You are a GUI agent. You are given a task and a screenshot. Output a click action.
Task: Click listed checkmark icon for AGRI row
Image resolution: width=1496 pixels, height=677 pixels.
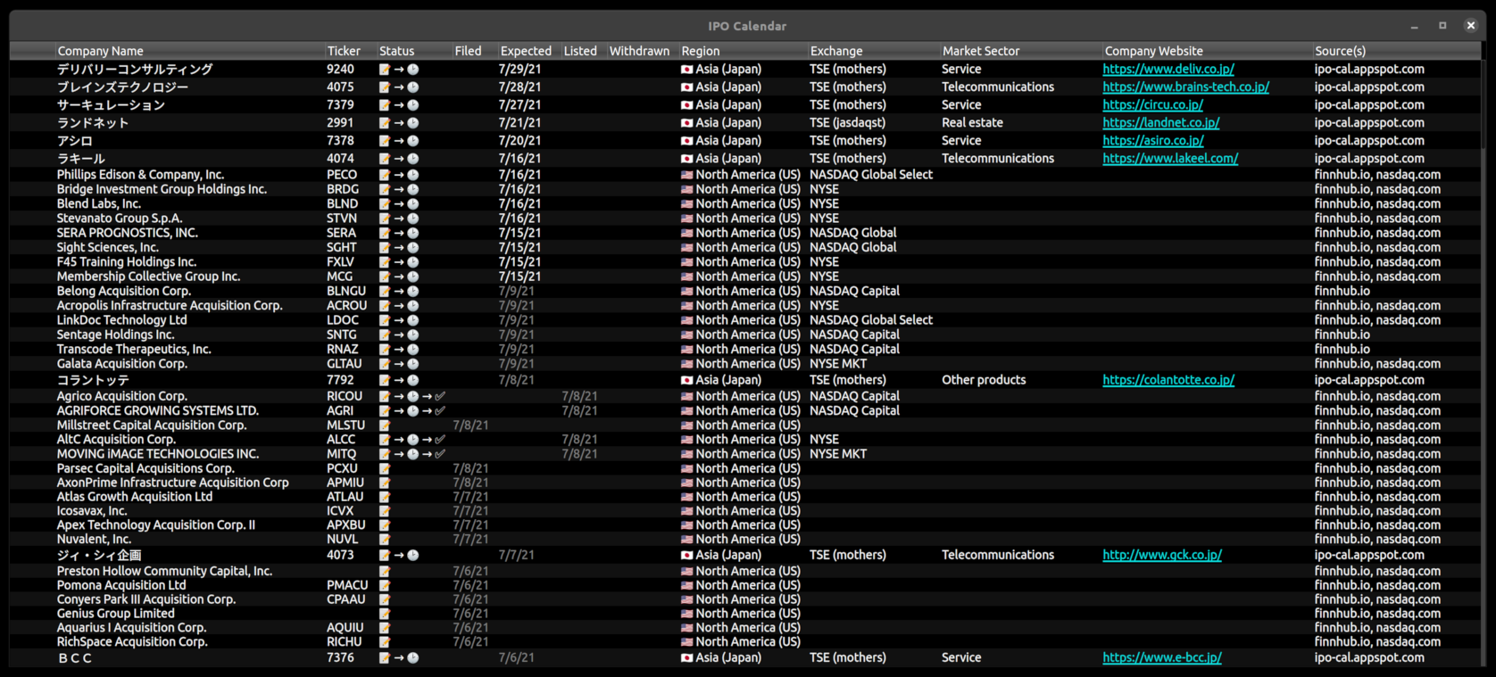pos(440,410)
